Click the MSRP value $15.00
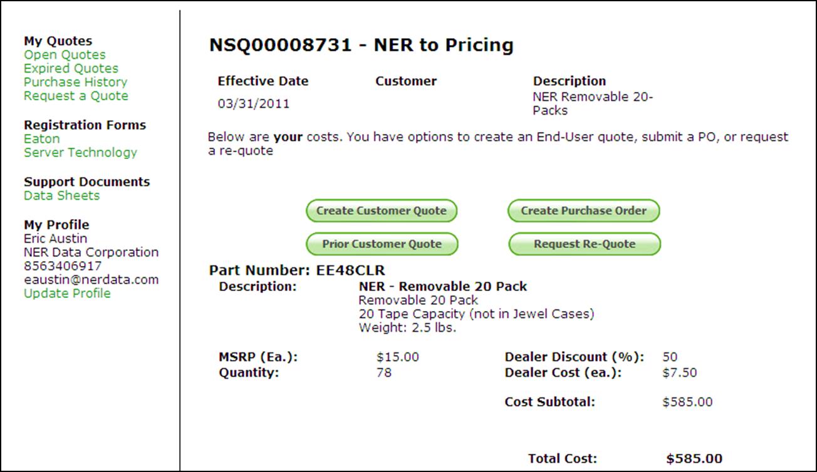817x472 pixels. tap(397, 357)
